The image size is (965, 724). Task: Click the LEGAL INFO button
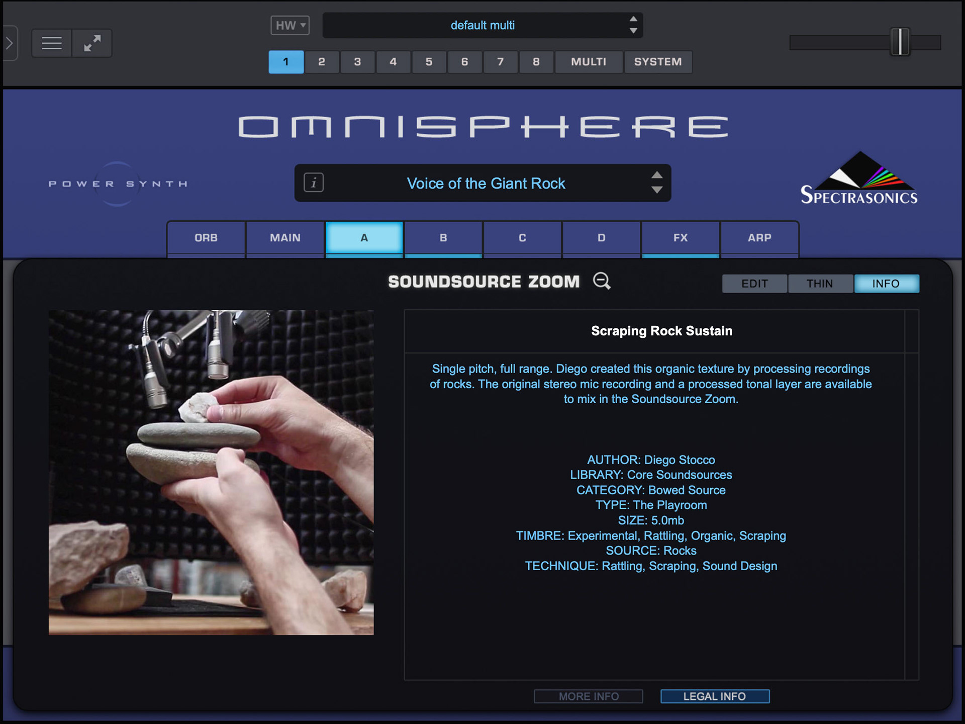(714, 696)
